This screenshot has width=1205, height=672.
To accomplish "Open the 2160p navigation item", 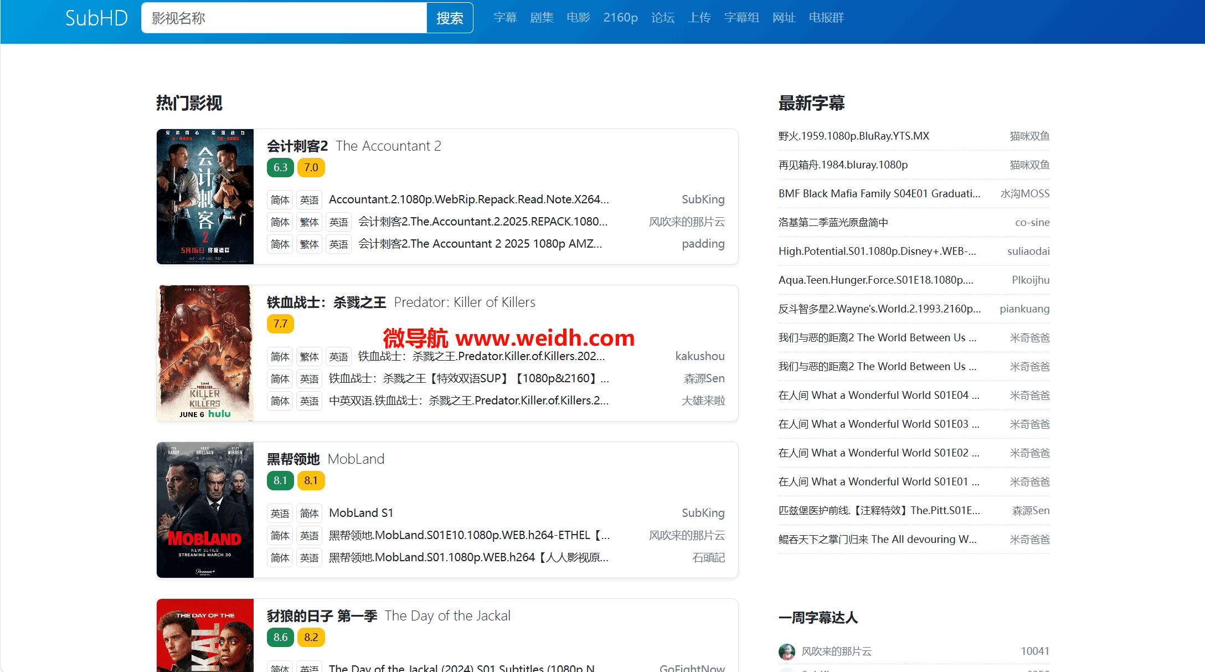I will pyautogui.click(x=620, y=18).
